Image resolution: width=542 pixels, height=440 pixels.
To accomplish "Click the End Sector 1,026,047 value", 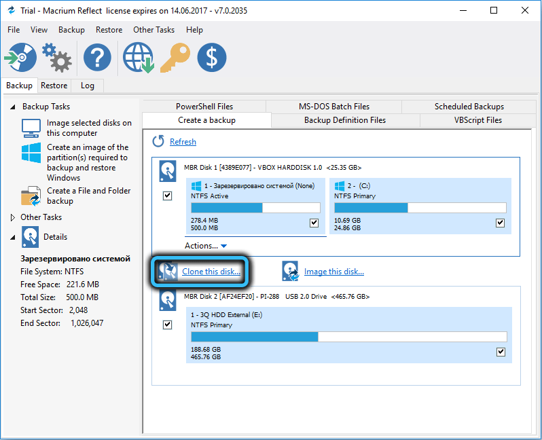I will click(87, 323).
